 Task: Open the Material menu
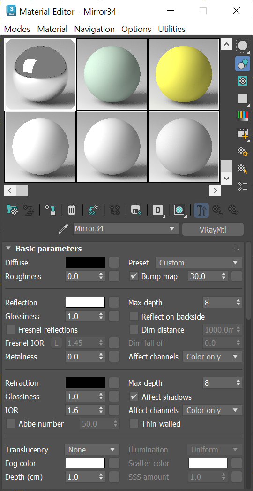(52, 29)
